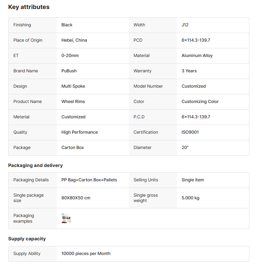Select the J12 width value
This screenshot has width=259, height=265.
pos(185,25)
